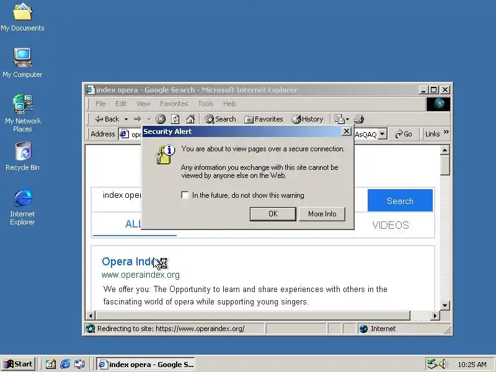496x372 pixels.
Task: Open the Tools menu
Action: coord(206,104)
